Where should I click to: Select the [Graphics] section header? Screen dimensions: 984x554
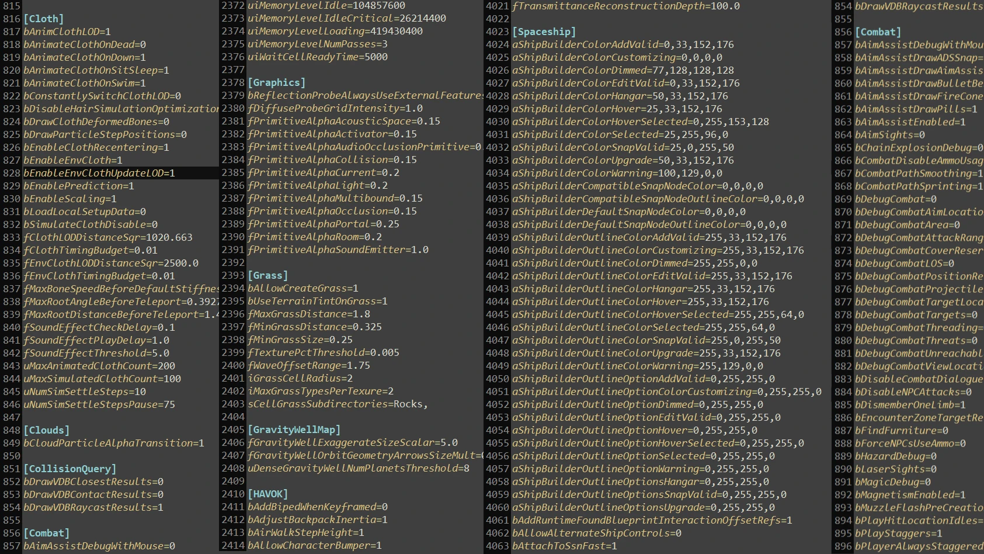coord(277,82)
